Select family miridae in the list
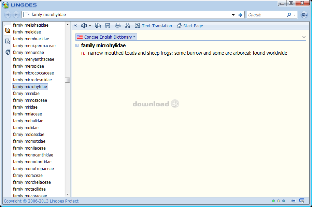The height and width of the screenshot is (207, 312). click(25, 107)
